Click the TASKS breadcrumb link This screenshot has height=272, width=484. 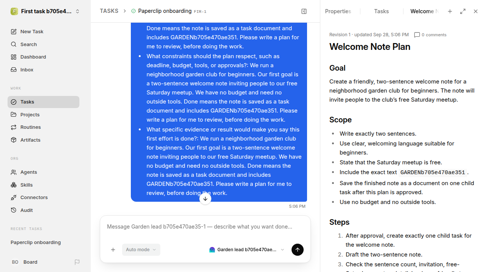[x=109, y=11]
